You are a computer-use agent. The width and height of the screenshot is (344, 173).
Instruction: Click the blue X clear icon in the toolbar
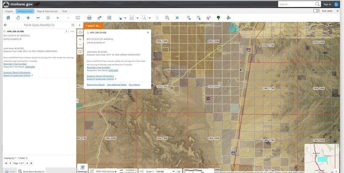tap(177, 18)
